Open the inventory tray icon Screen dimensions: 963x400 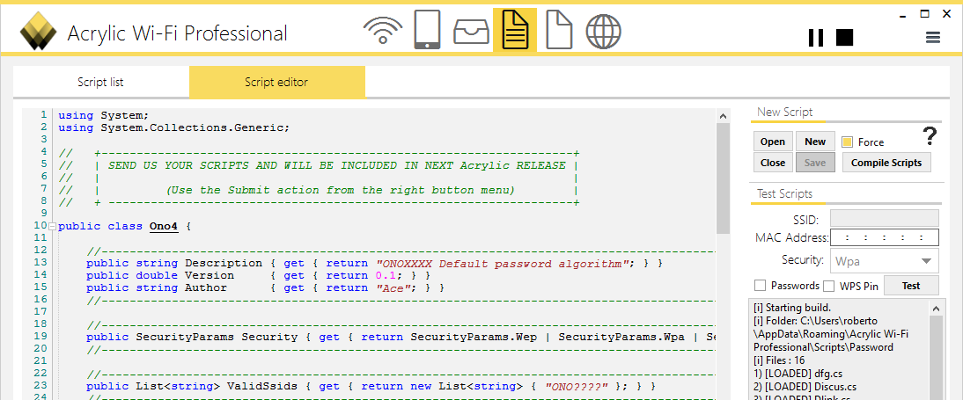click(471, 31)
